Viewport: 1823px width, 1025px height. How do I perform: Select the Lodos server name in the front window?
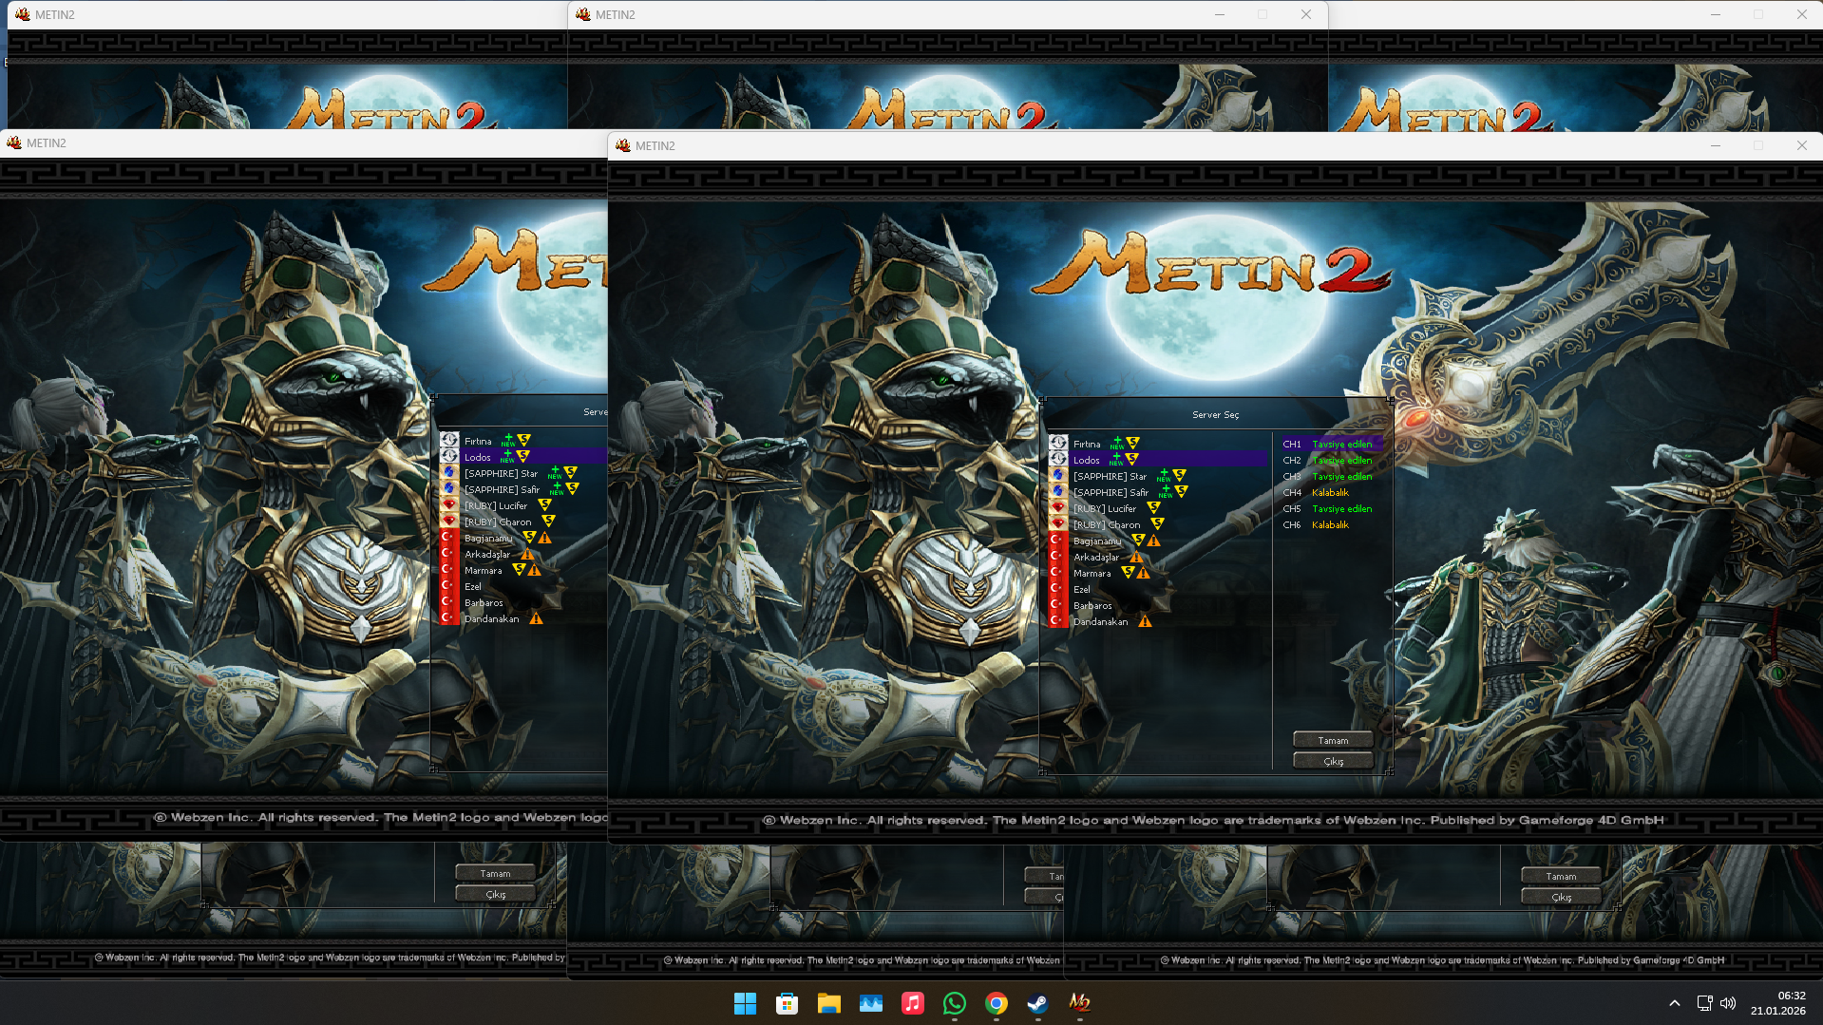1086,460
